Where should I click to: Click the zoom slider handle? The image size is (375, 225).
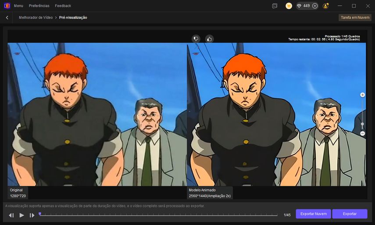click(x=363, y=124)
